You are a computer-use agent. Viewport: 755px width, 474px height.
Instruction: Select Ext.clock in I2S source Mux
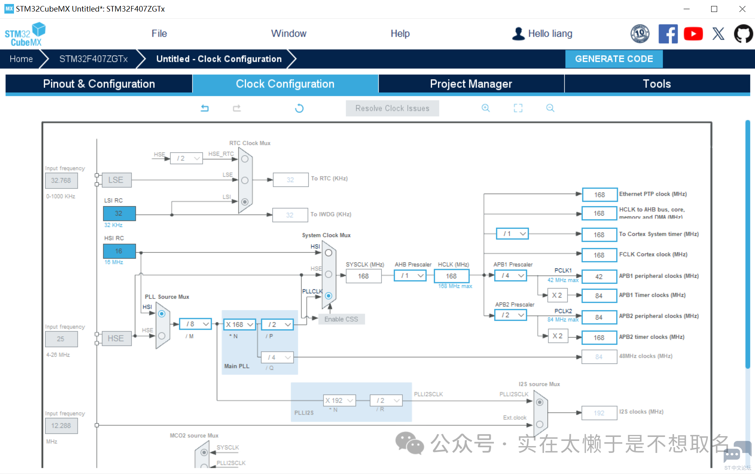539,424
